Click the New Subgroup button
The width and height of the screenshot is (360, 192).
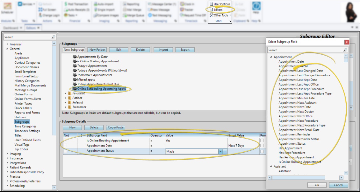[74, 50]
